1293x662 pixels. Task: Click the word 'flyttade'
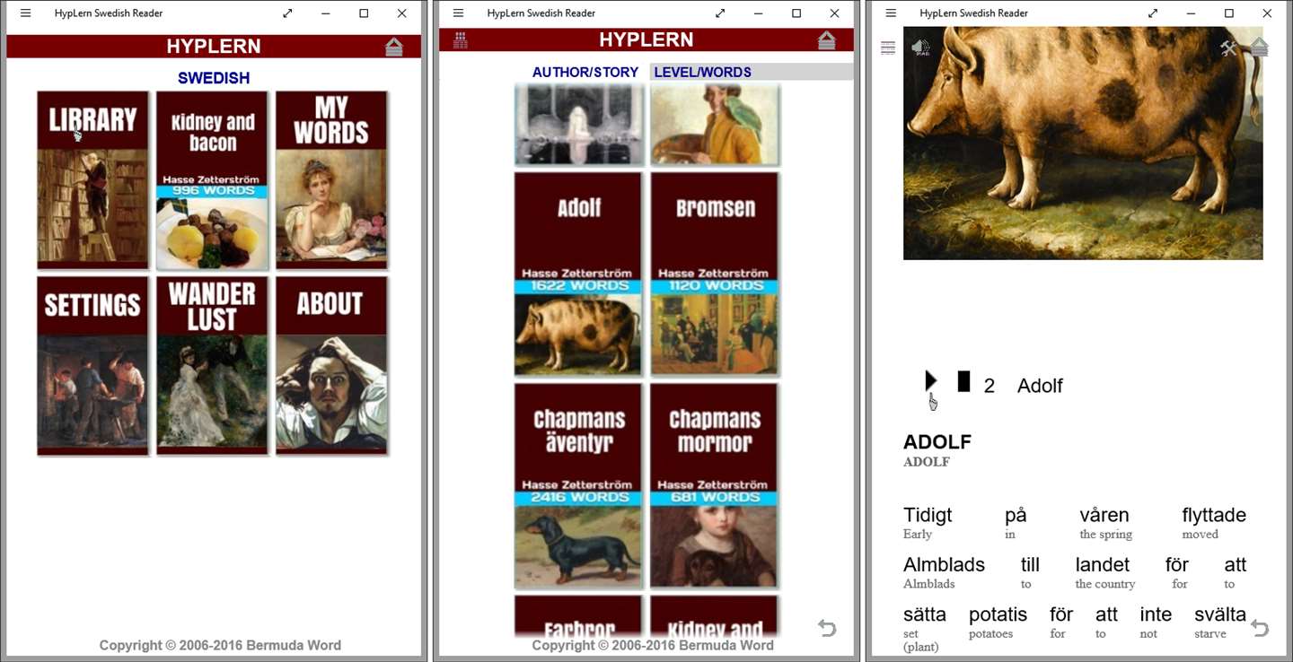(1214, 515)
